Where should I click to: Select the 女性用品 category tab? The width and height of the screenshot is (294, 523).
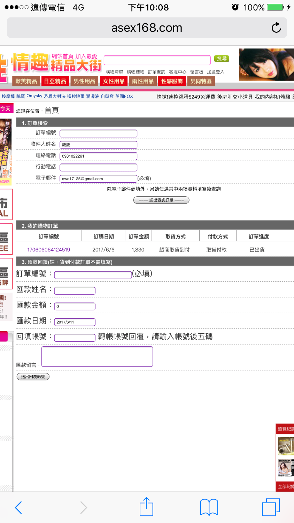pos(114,81)
